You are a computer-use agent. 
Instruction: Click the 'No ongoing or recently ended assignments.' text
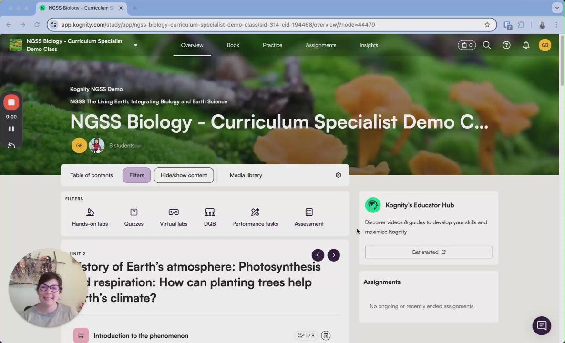click(x=422, y=306)
